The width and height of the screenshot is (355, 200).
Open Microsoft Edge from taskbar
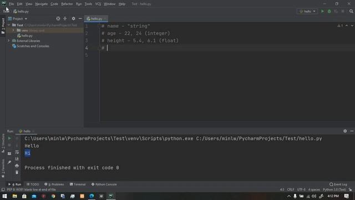pyautogui.click(x=92, y=196)
